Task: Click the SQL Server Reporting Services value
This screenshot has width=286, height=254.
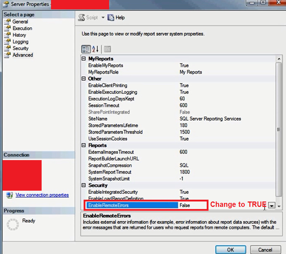Action: (210, 119)
